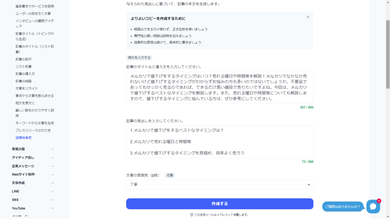Expand the YouTube sidebar section
The image size is (390, 219).
tap(33, 208)
